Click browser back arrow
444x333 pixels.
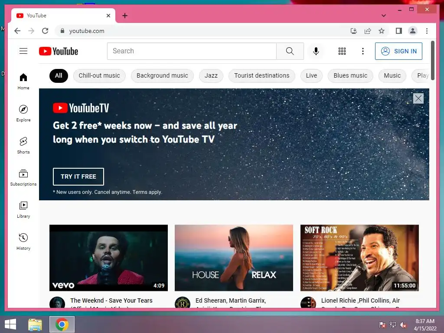pos(17,31)
